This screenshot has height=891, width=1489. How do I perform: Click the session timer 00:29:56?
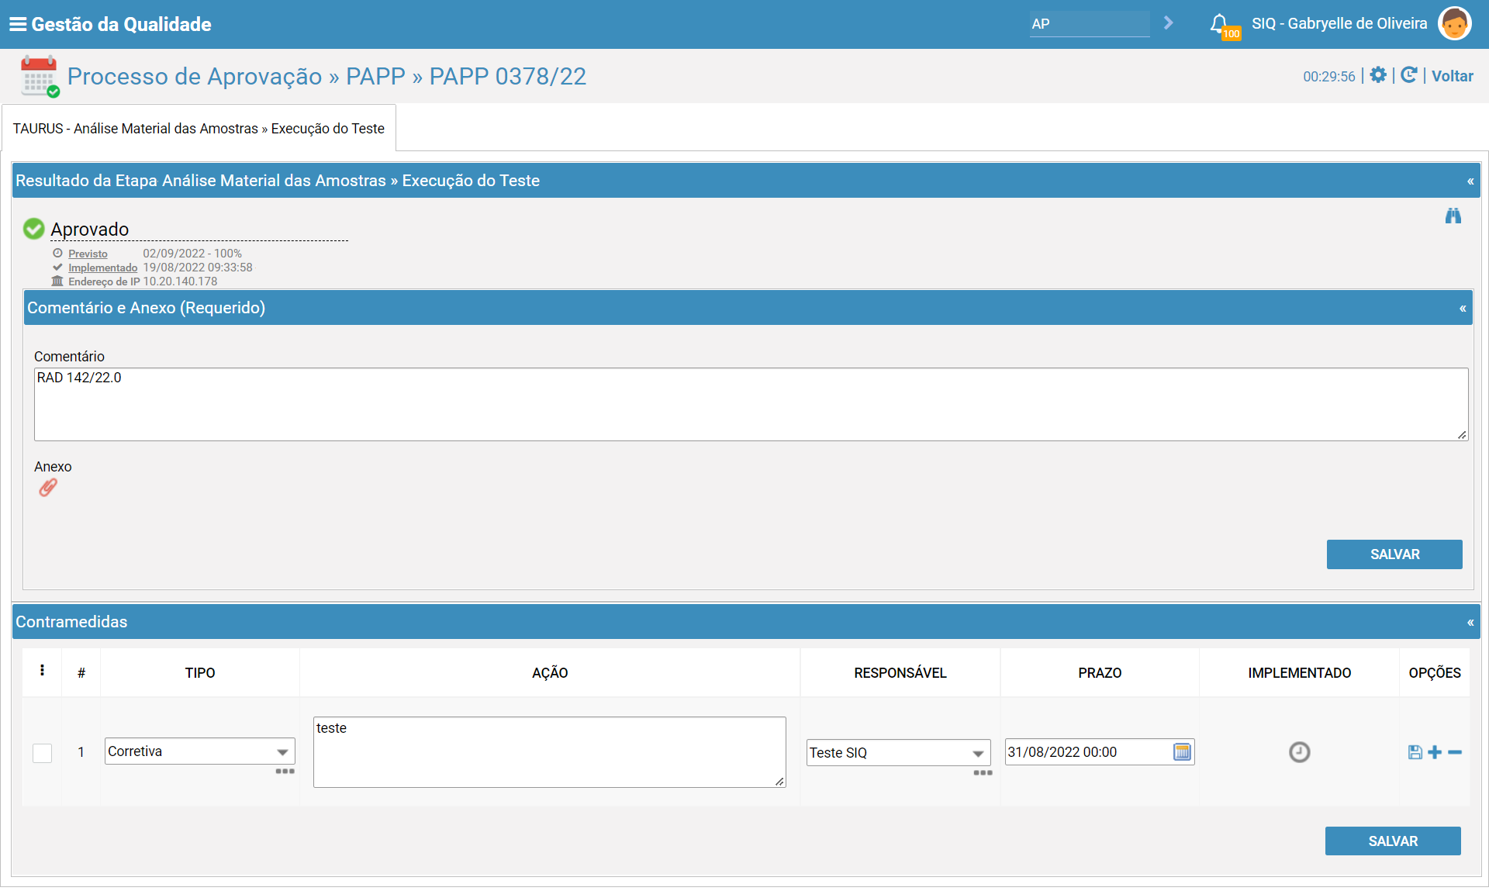tap(1329, 76)
